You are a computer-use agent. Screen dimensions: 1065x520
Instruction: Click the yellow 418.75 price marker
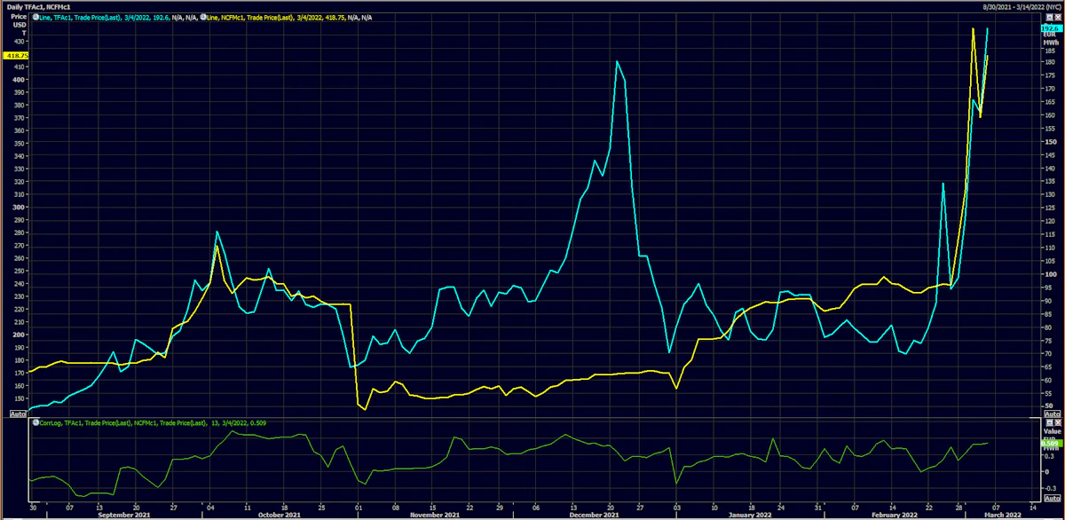point(14,55)
